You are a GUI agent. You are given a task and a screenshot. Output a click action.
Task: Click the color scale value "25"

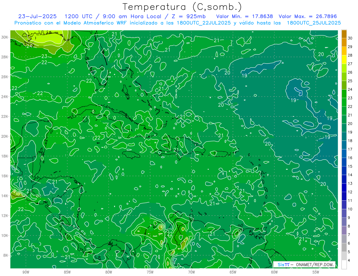coord(350,81)
